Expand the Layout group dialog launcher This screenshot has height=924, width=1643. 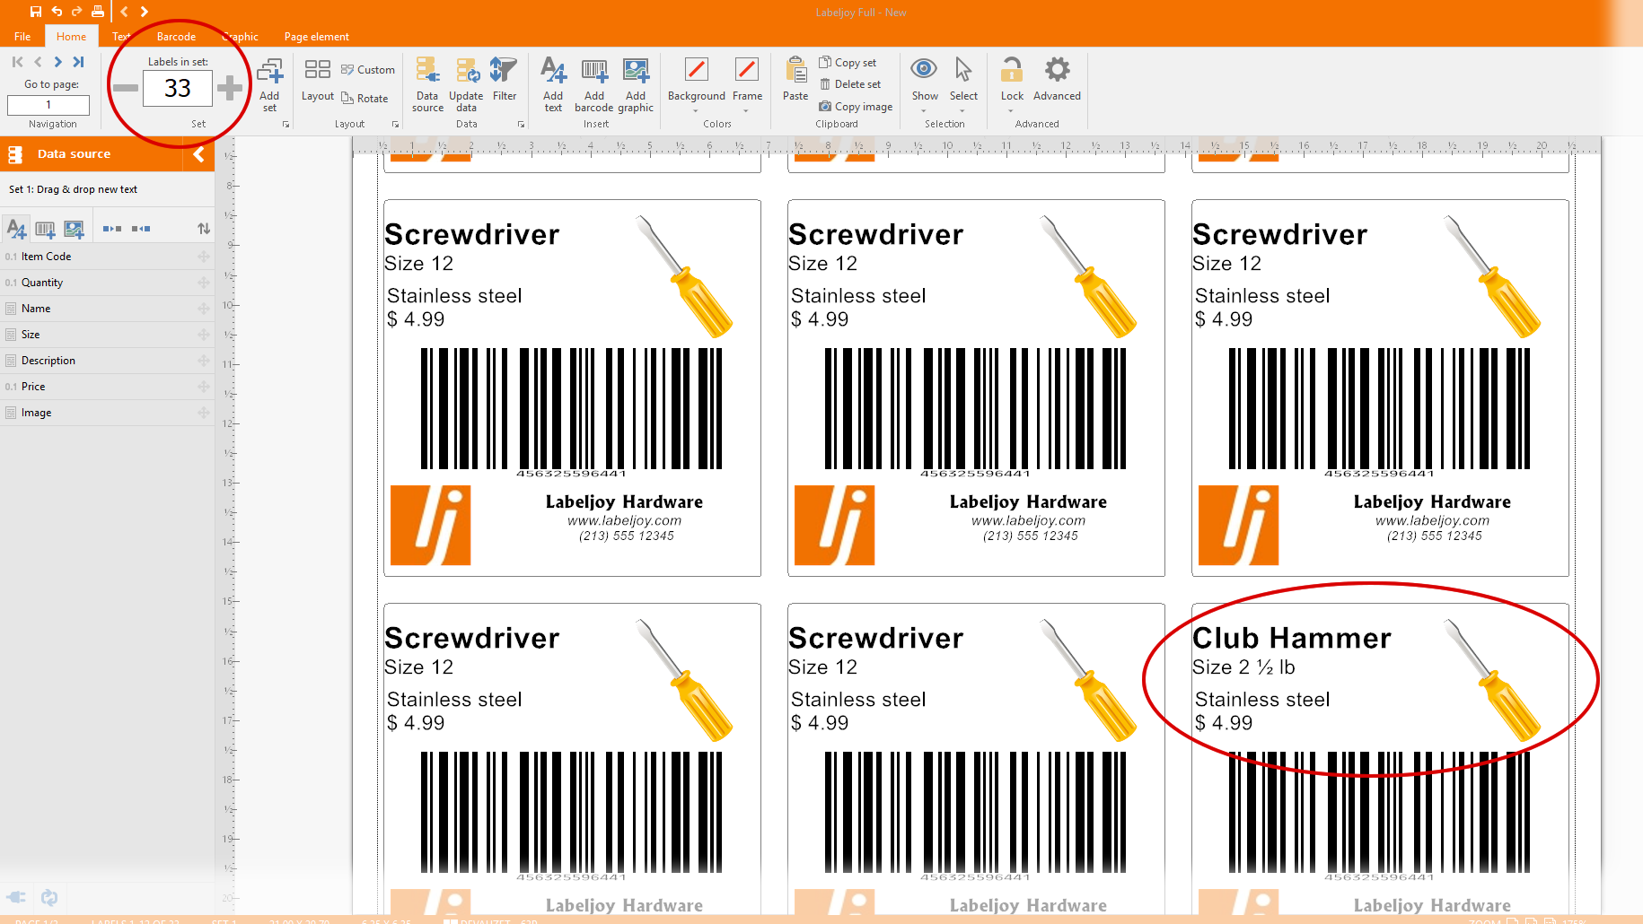click(x=395, y=125)
